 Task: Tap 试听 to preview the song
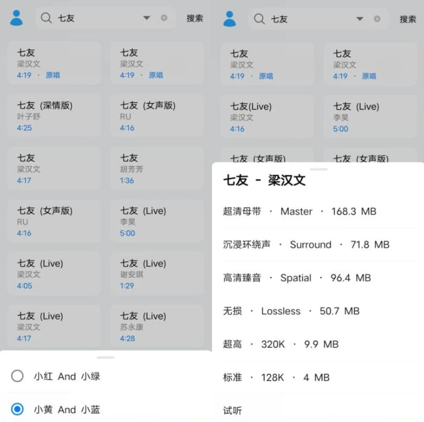[x=233, y=410]
